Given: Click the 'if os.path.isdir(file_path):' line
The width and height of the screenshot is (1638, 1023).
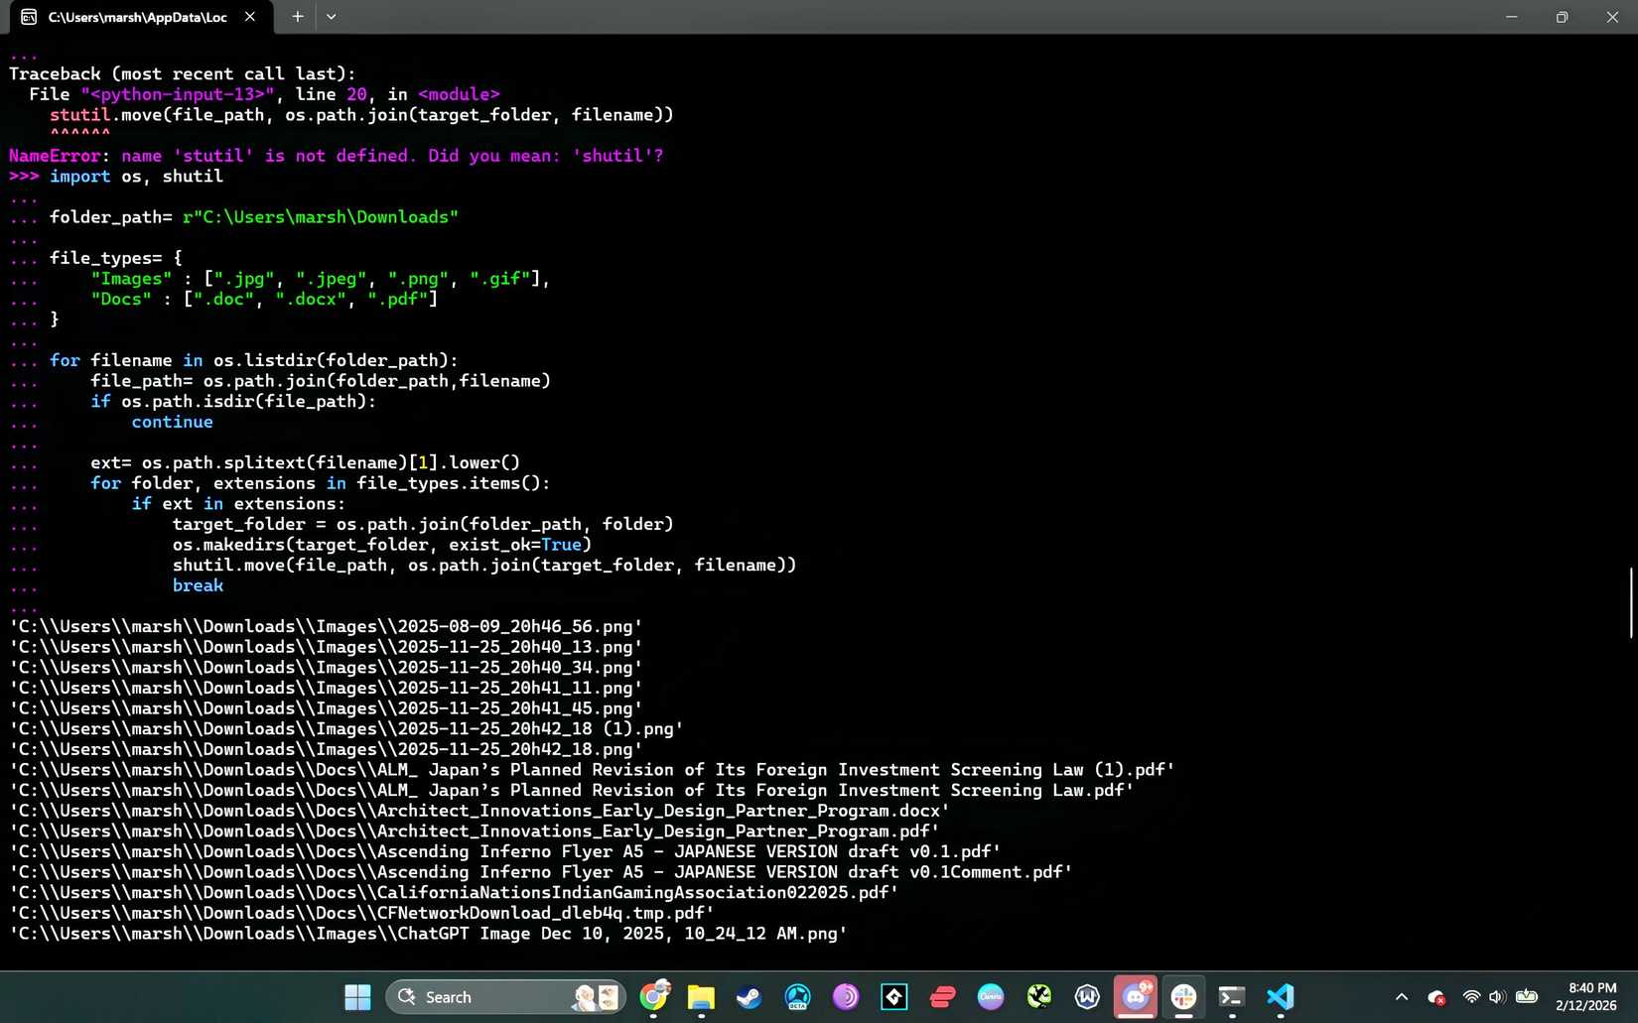Looking at the screenshot, I should 233,402.
